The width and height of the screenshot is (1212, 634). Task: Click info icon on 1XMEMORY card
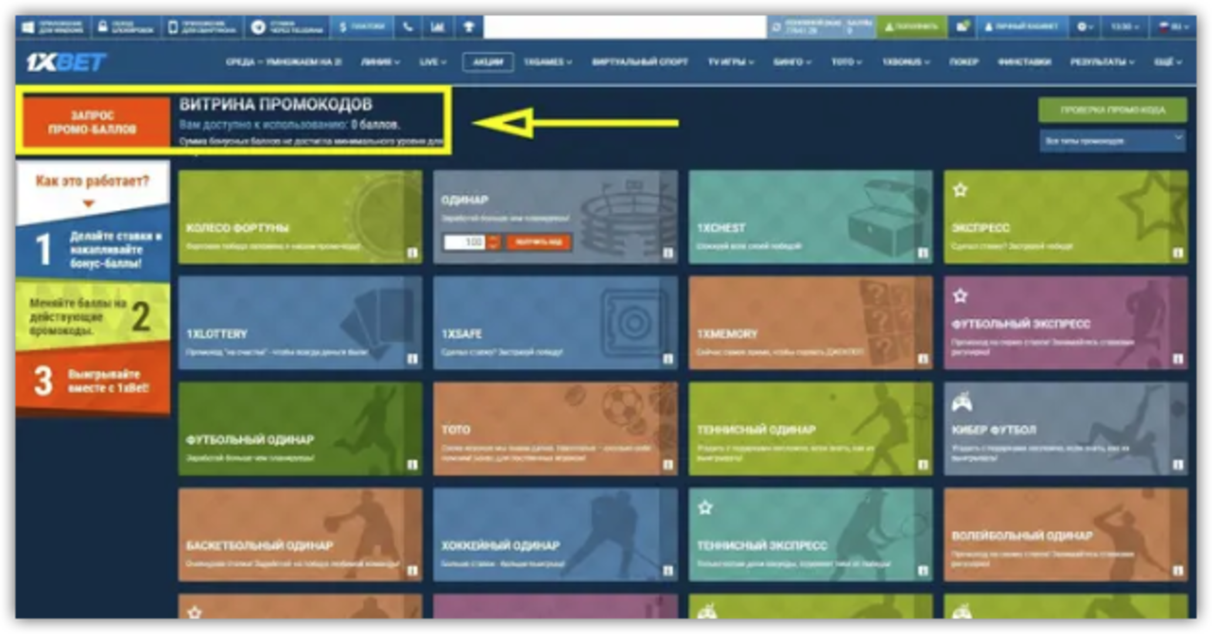click(x=923, y=359)
